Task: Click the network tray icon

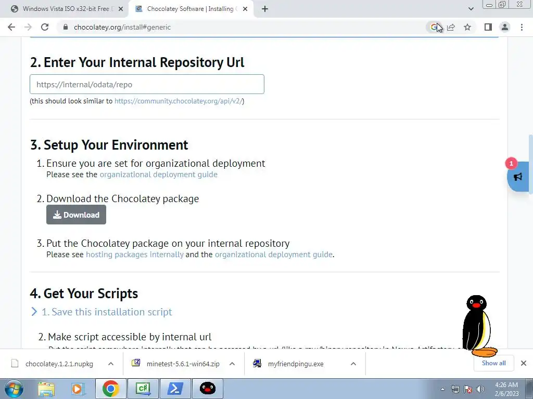Action: 455,389
